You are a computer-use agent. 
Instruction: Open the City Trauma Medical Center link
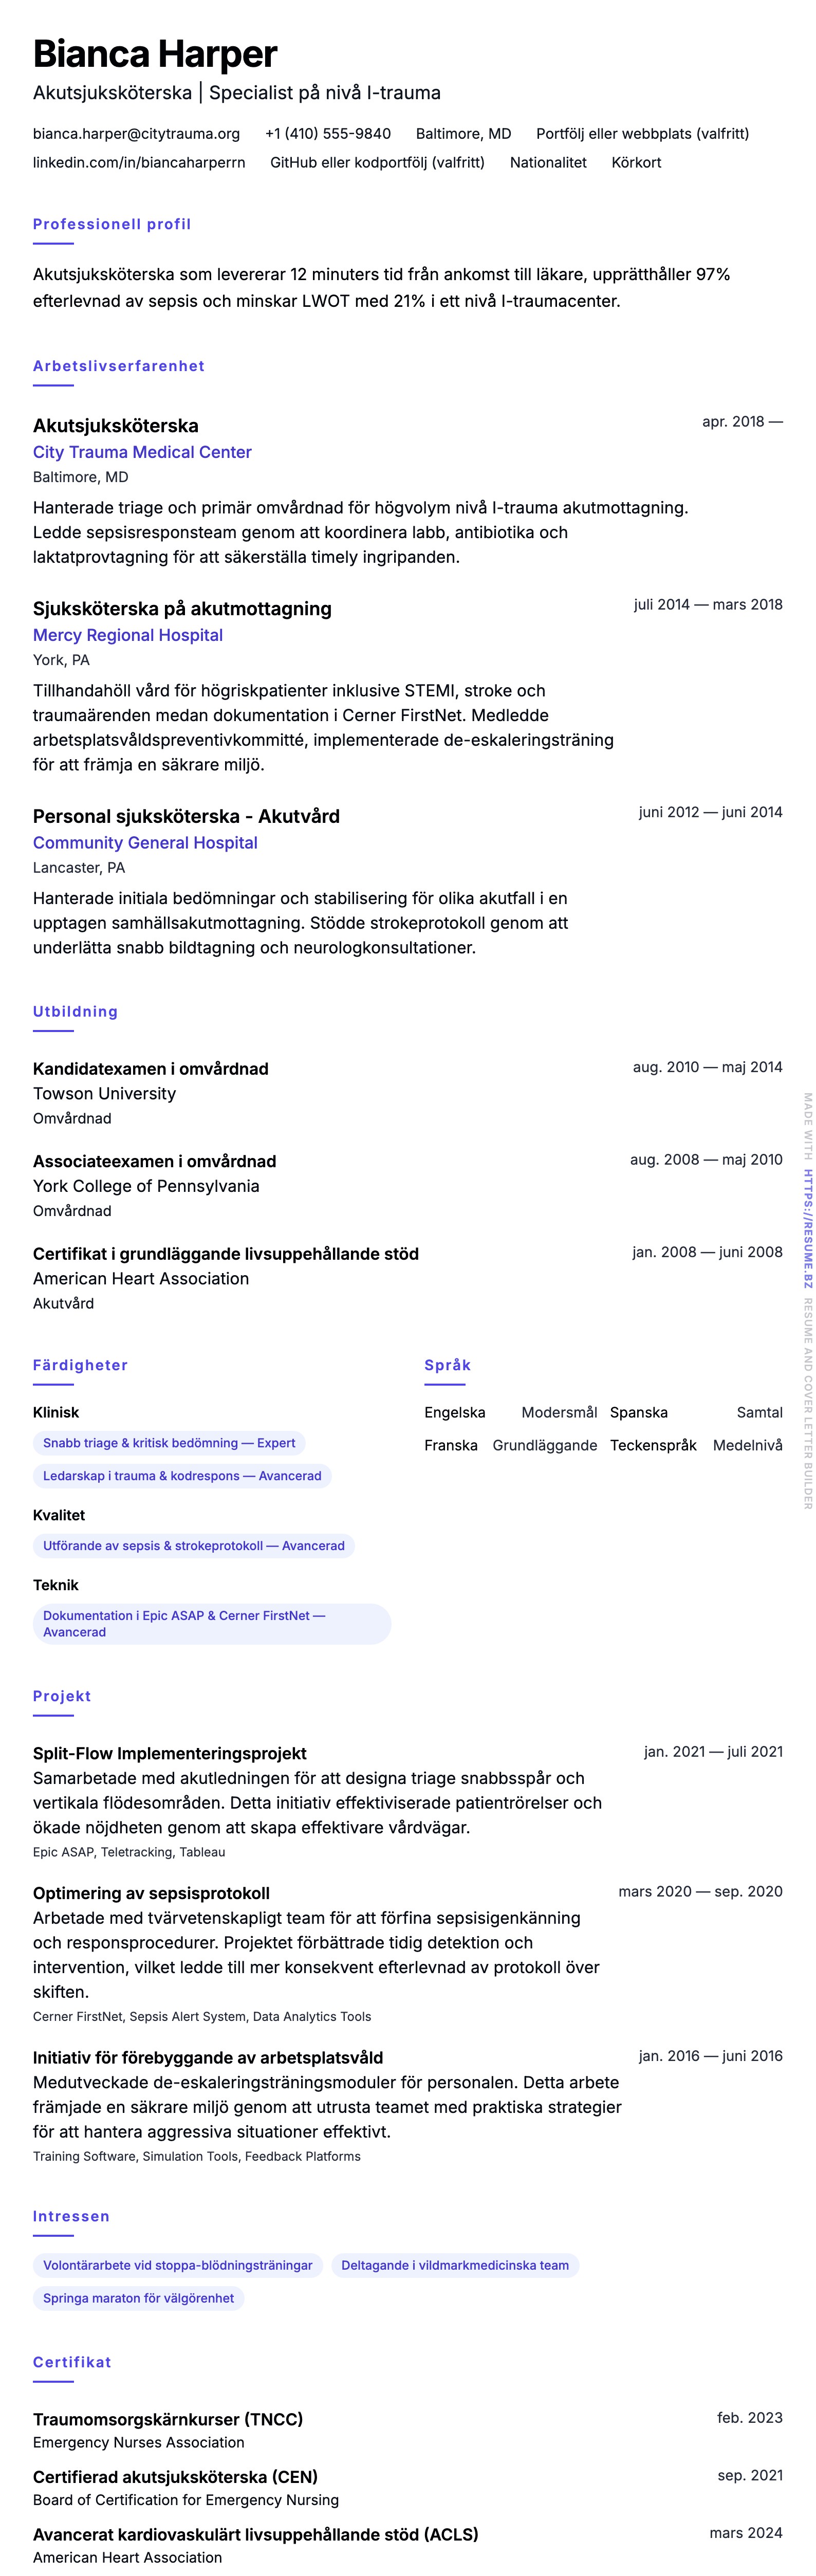pos(142,452)
